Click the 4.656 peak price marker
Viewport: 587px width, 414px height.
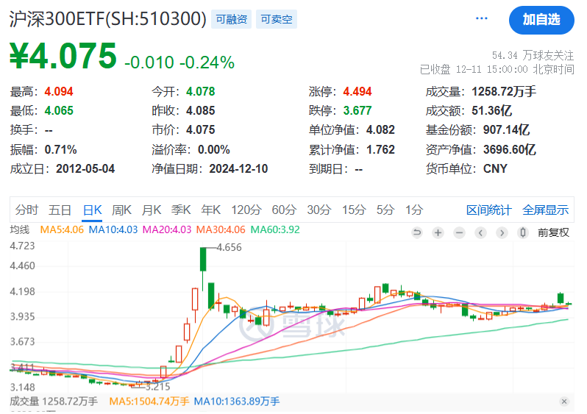229,247
